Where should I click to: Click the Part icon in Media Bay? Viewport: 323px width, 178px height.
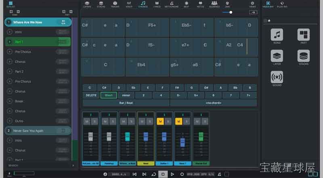coord(304,35)
